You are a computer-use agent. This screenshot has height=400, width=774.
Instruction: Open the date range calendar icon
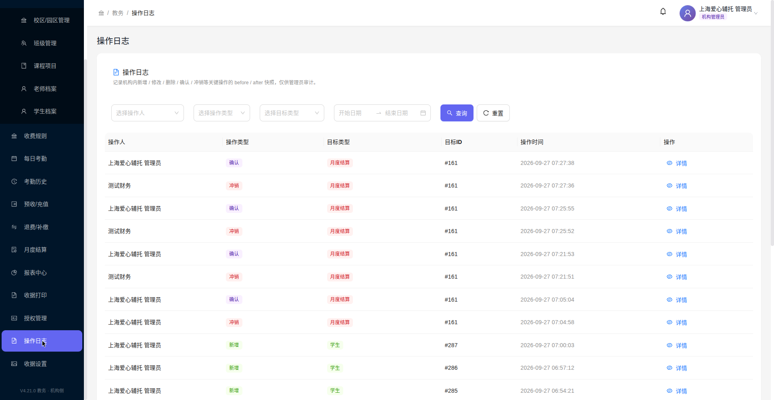(x=423, y=113)
